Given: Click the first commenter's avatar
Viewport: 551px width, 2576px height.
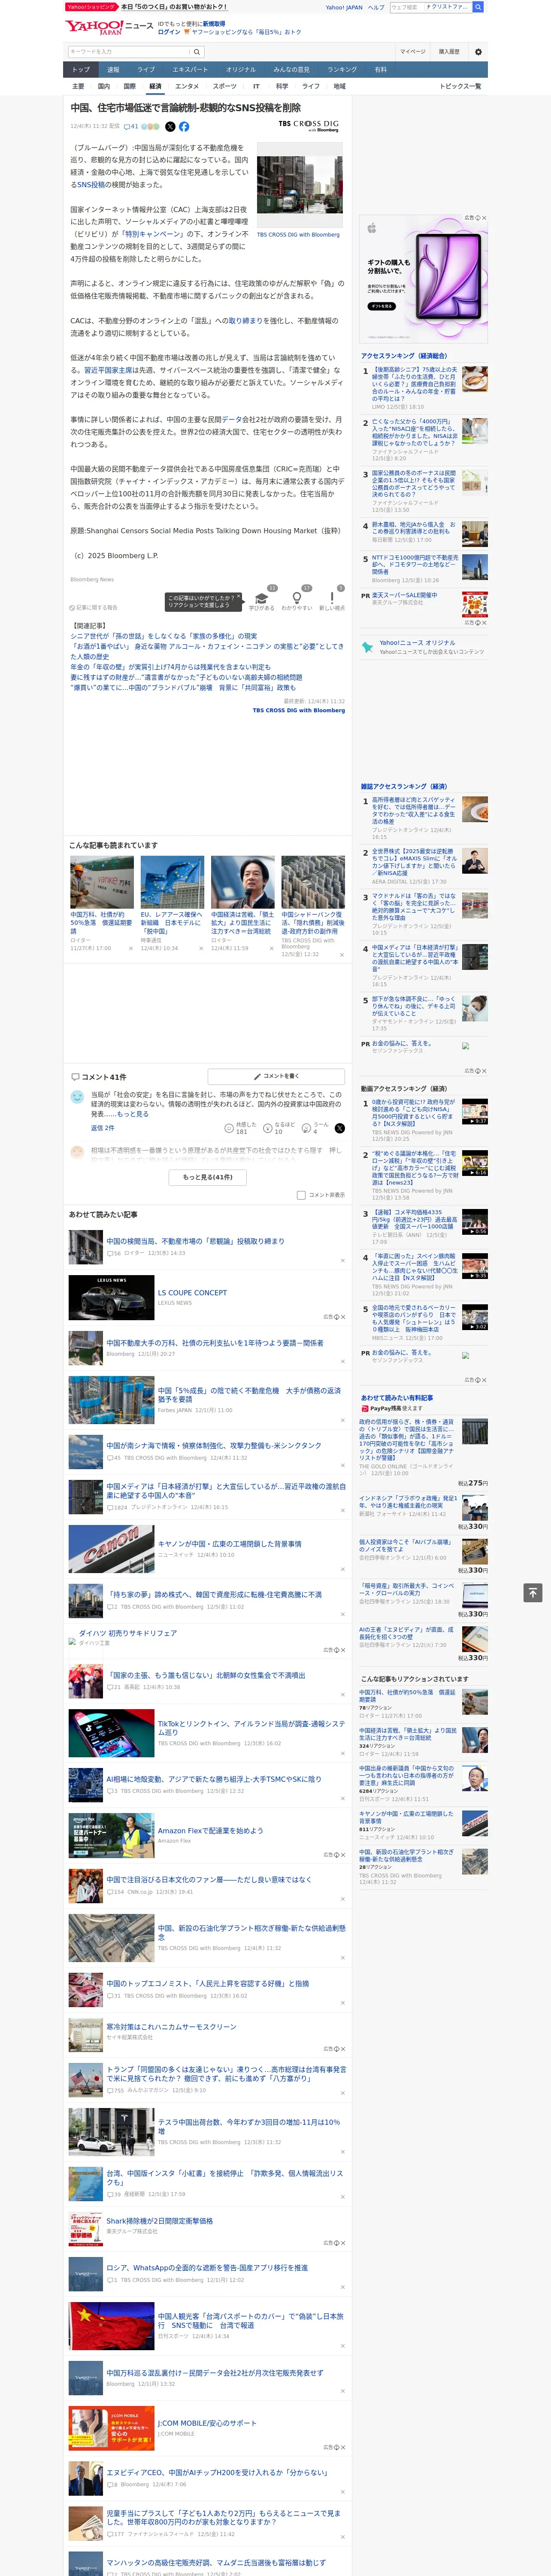Looking at the screenshot, I should coord(77,1097).
